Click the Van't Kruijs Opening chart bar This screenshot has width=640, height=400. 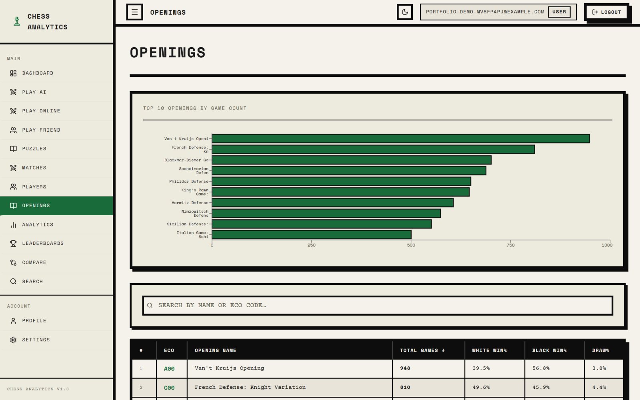(400, 139)
